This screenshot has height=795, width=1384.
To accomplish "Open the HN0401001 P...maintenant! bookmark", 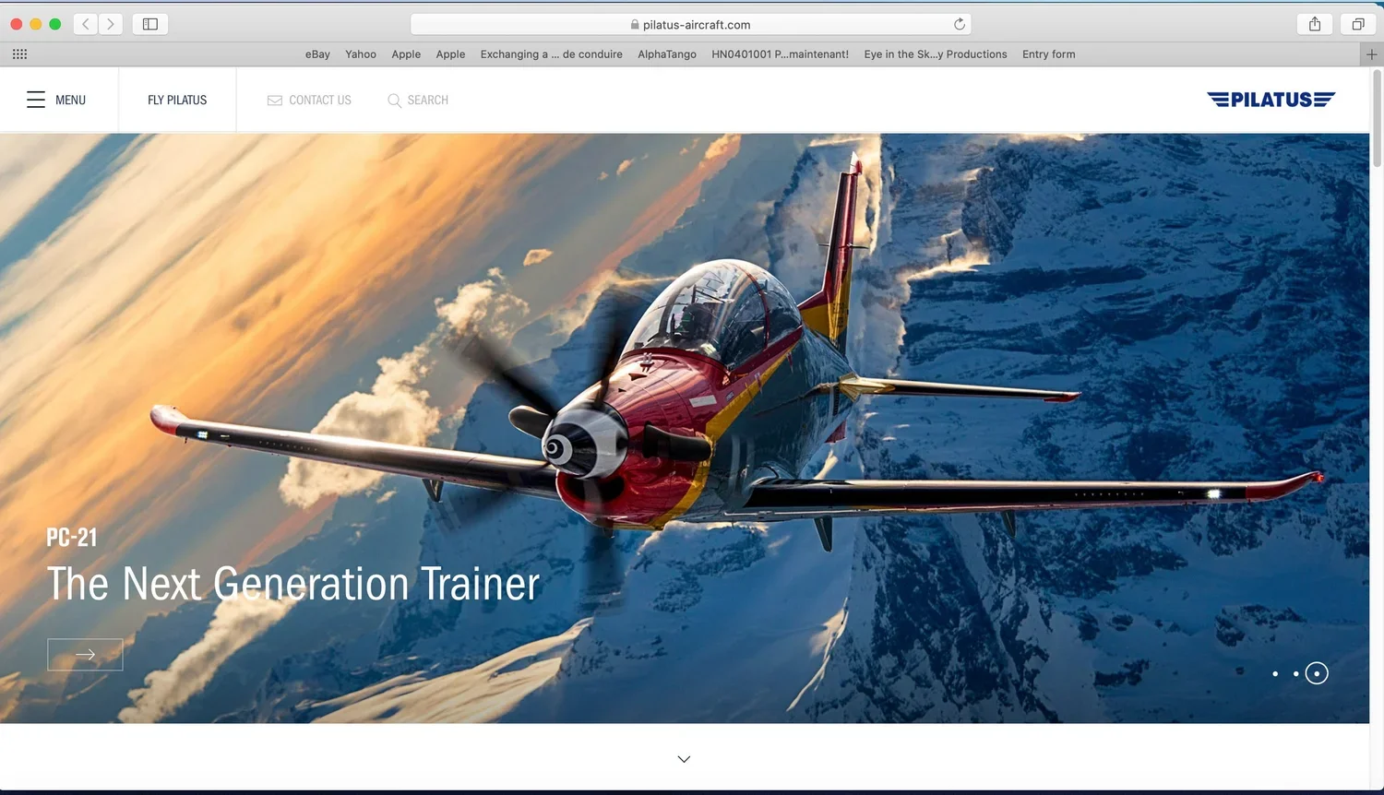I will click(x=780, y=54).
